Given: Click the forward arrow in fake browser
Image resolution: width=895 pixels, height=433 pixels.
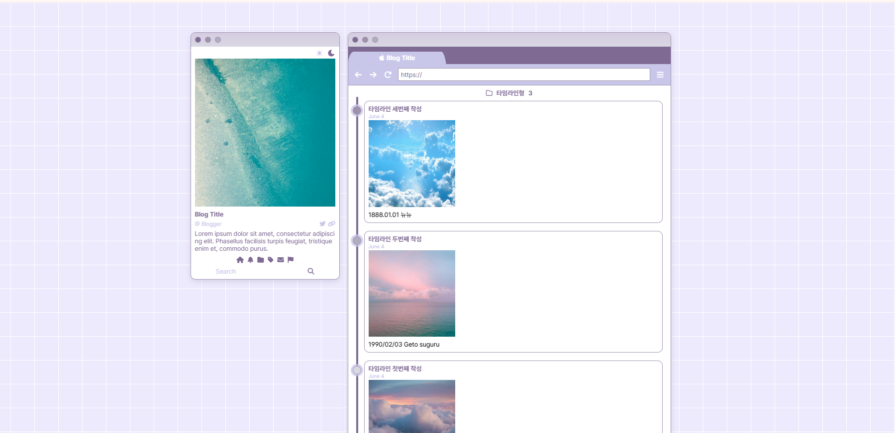Looking at the screenshot, I should (373, 74).
